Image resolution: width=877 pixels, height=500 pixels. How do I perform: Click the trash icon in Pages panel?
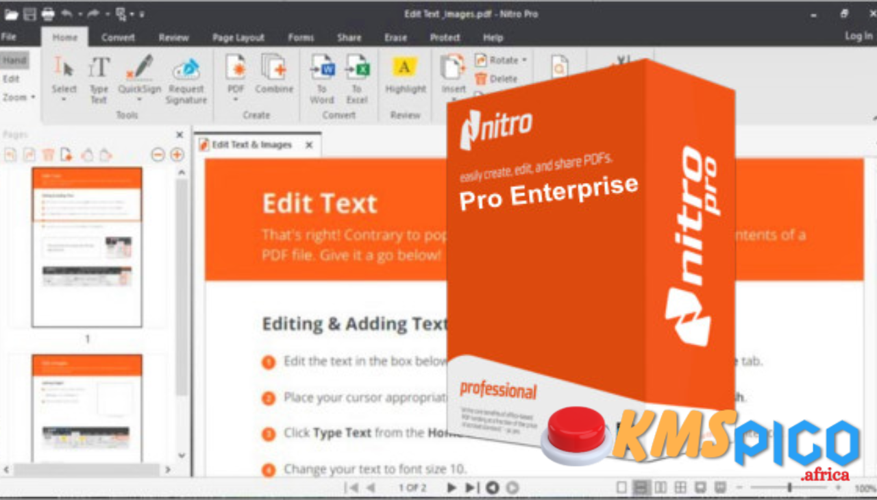[x=48, y=155]
